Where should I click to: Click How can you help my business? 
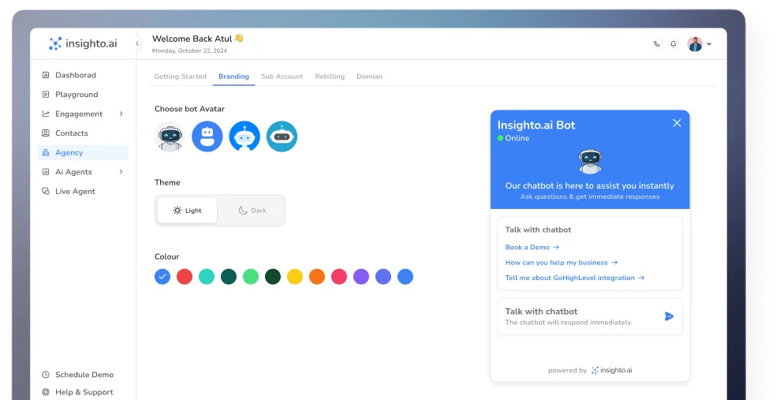(x=562, y=263)
